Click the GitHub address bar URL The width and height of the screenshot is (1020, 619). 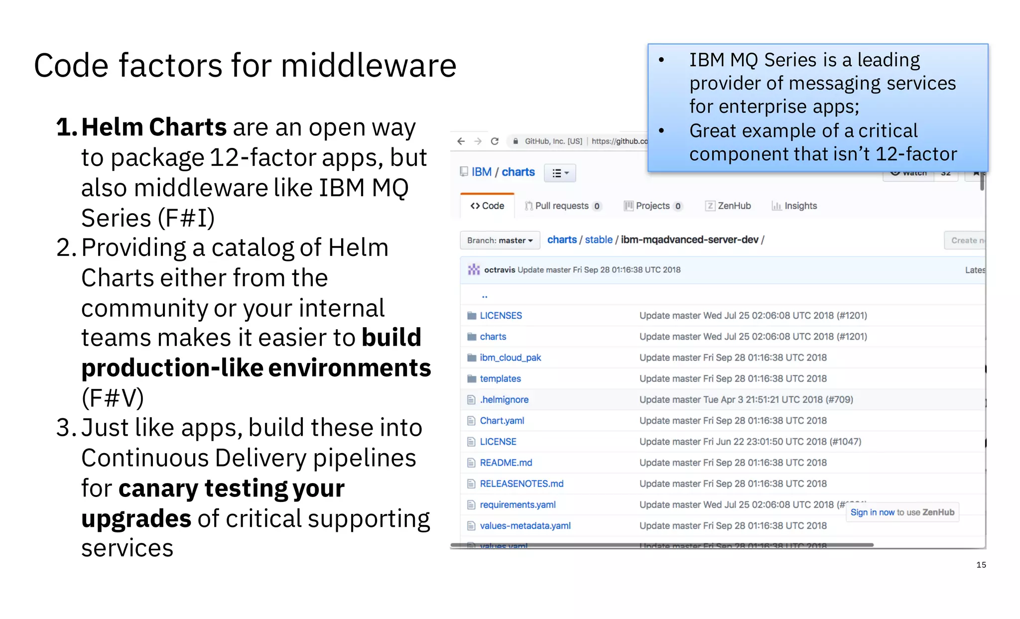[620, 141]
